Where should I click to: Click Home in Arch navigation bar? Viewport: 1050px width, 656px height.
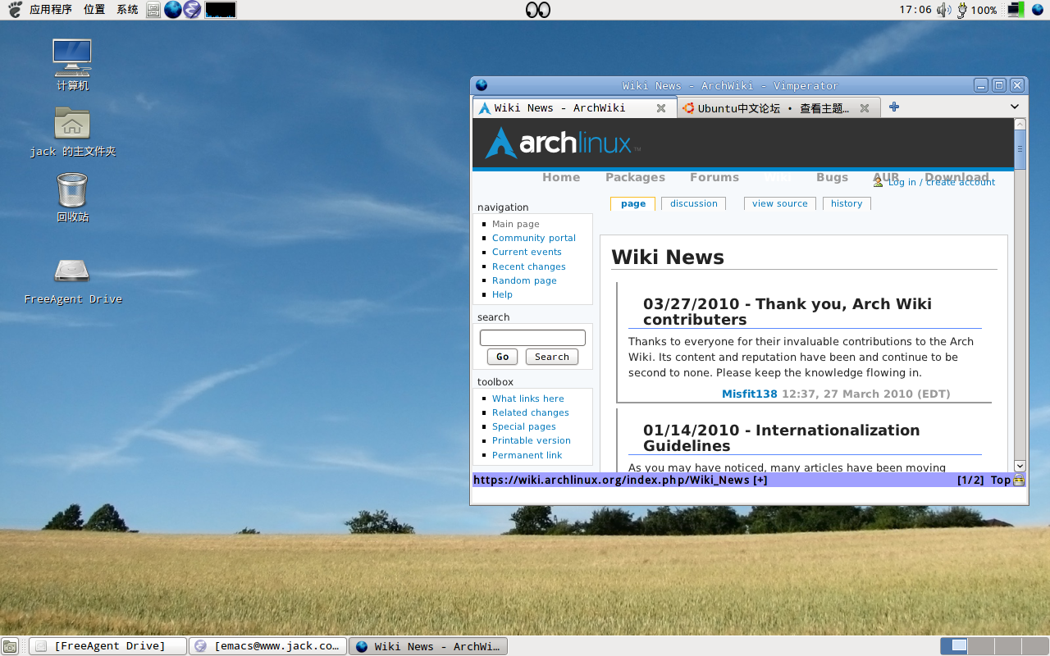click(561, 177)
